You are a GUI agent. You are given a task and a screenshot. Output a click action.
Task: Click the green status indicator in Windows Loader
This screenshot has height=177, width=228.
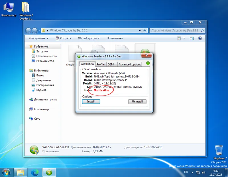pos(148,63)
